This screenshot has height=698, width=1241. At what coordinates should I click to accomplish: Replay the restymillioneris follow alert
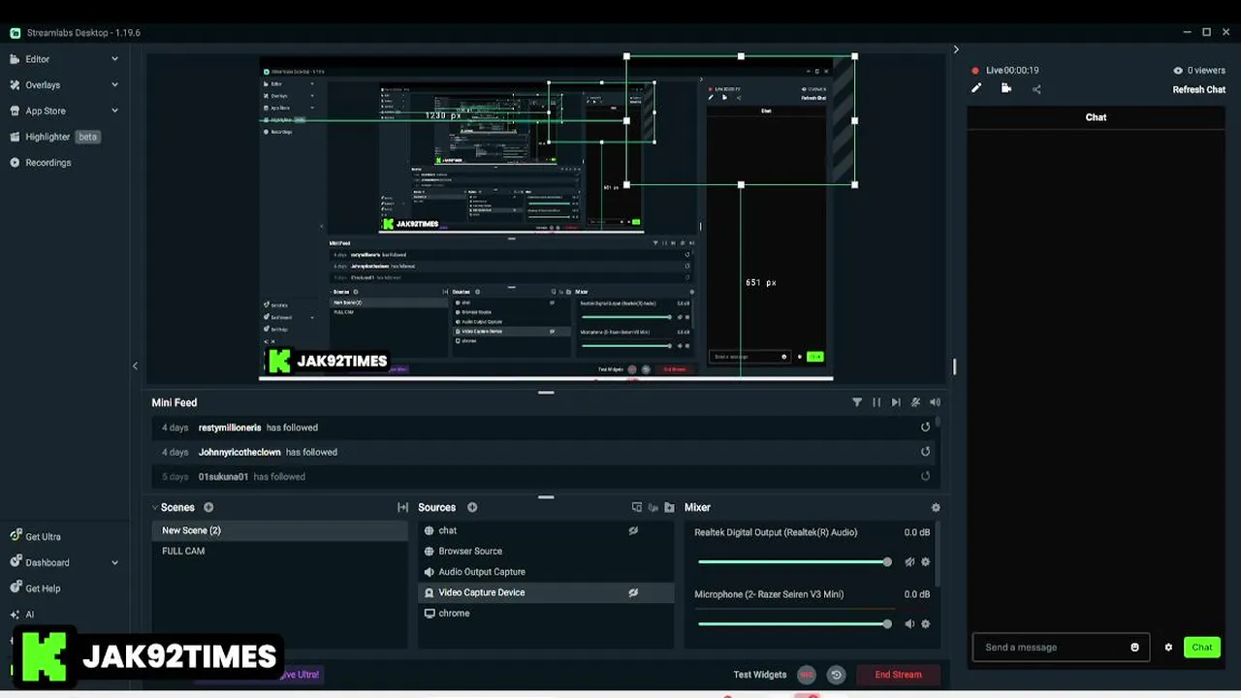[x=925, y=427]
